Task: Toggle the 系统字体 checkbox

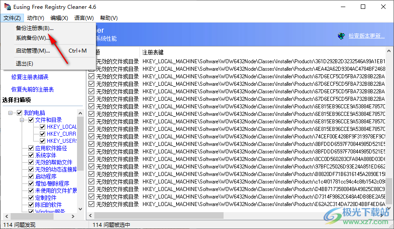Action: tap(31, 155)
